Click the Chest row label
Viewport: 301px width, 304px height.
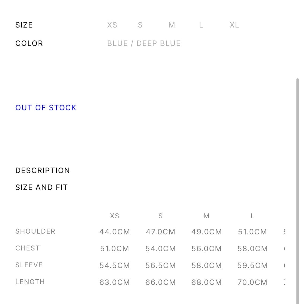28,248
